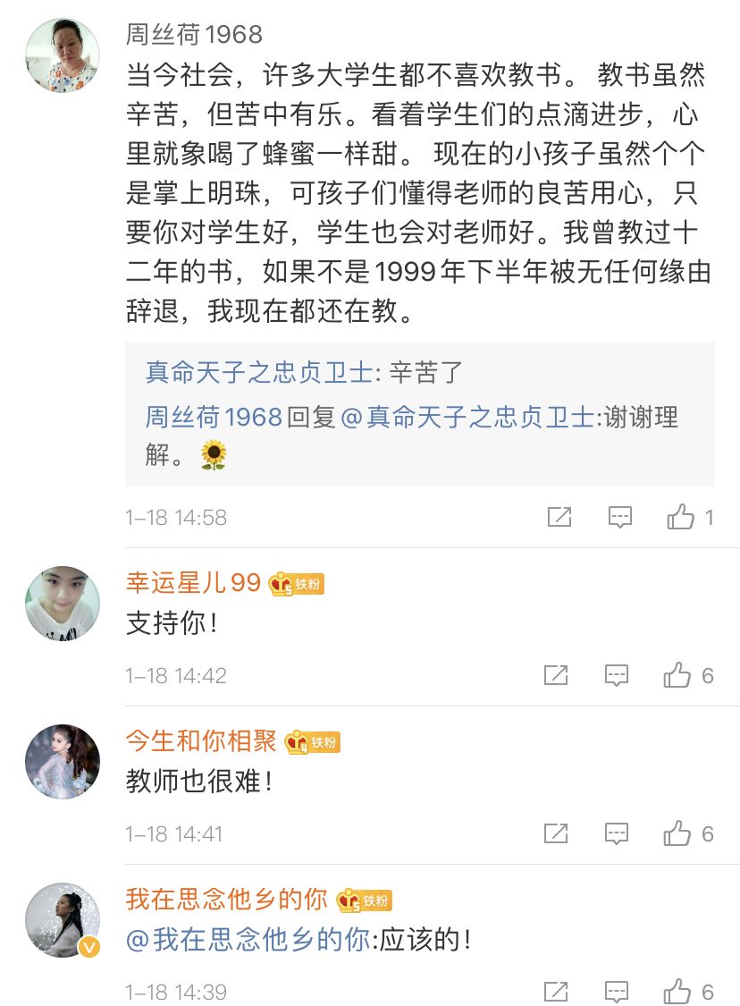740x1006 pixels.
Task: Open 周丝荷1968's profile picture
Action: 62,55
